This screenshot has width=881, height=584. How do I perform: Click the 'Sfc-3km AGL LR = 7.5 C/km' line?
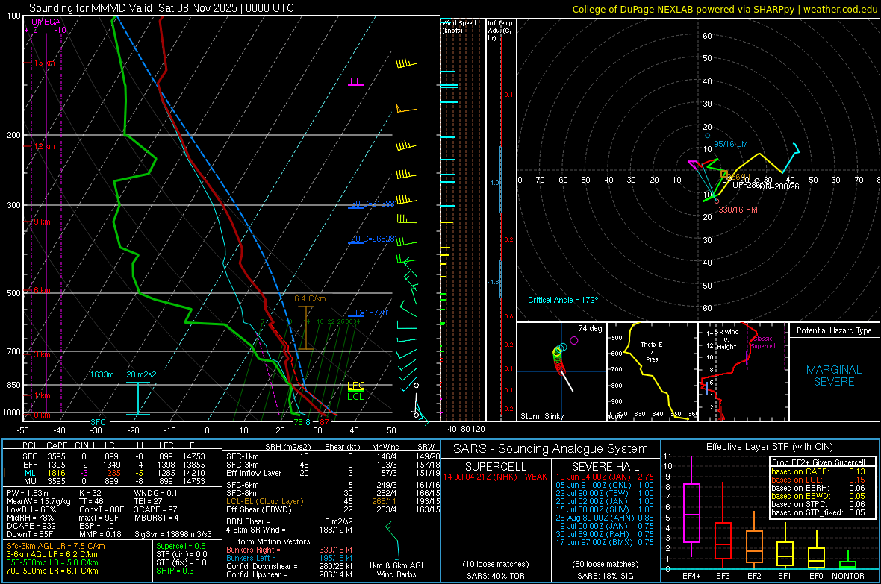point(56,546)
